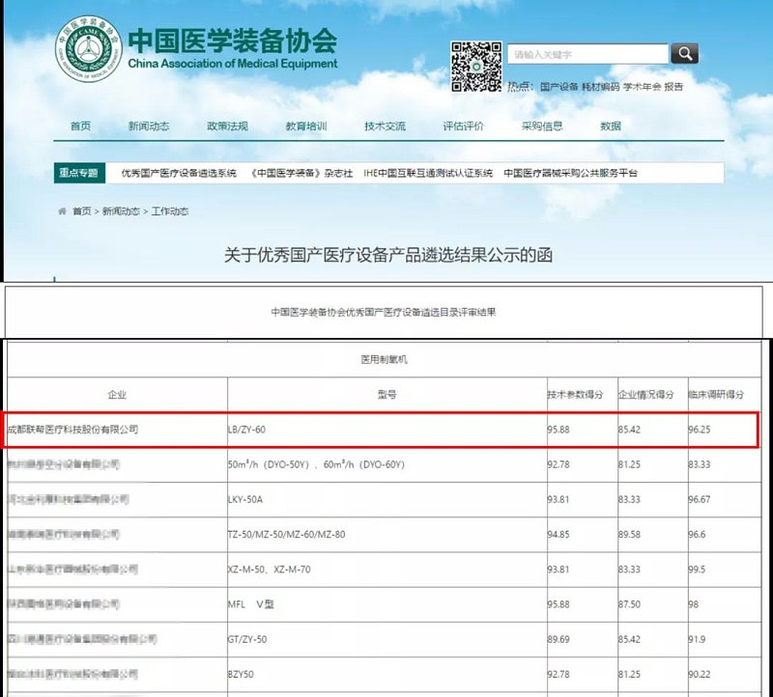Open 优秀国产医疗设备遴选系统 link
This screenshot has width=773, height=697.
pos(179,173)
